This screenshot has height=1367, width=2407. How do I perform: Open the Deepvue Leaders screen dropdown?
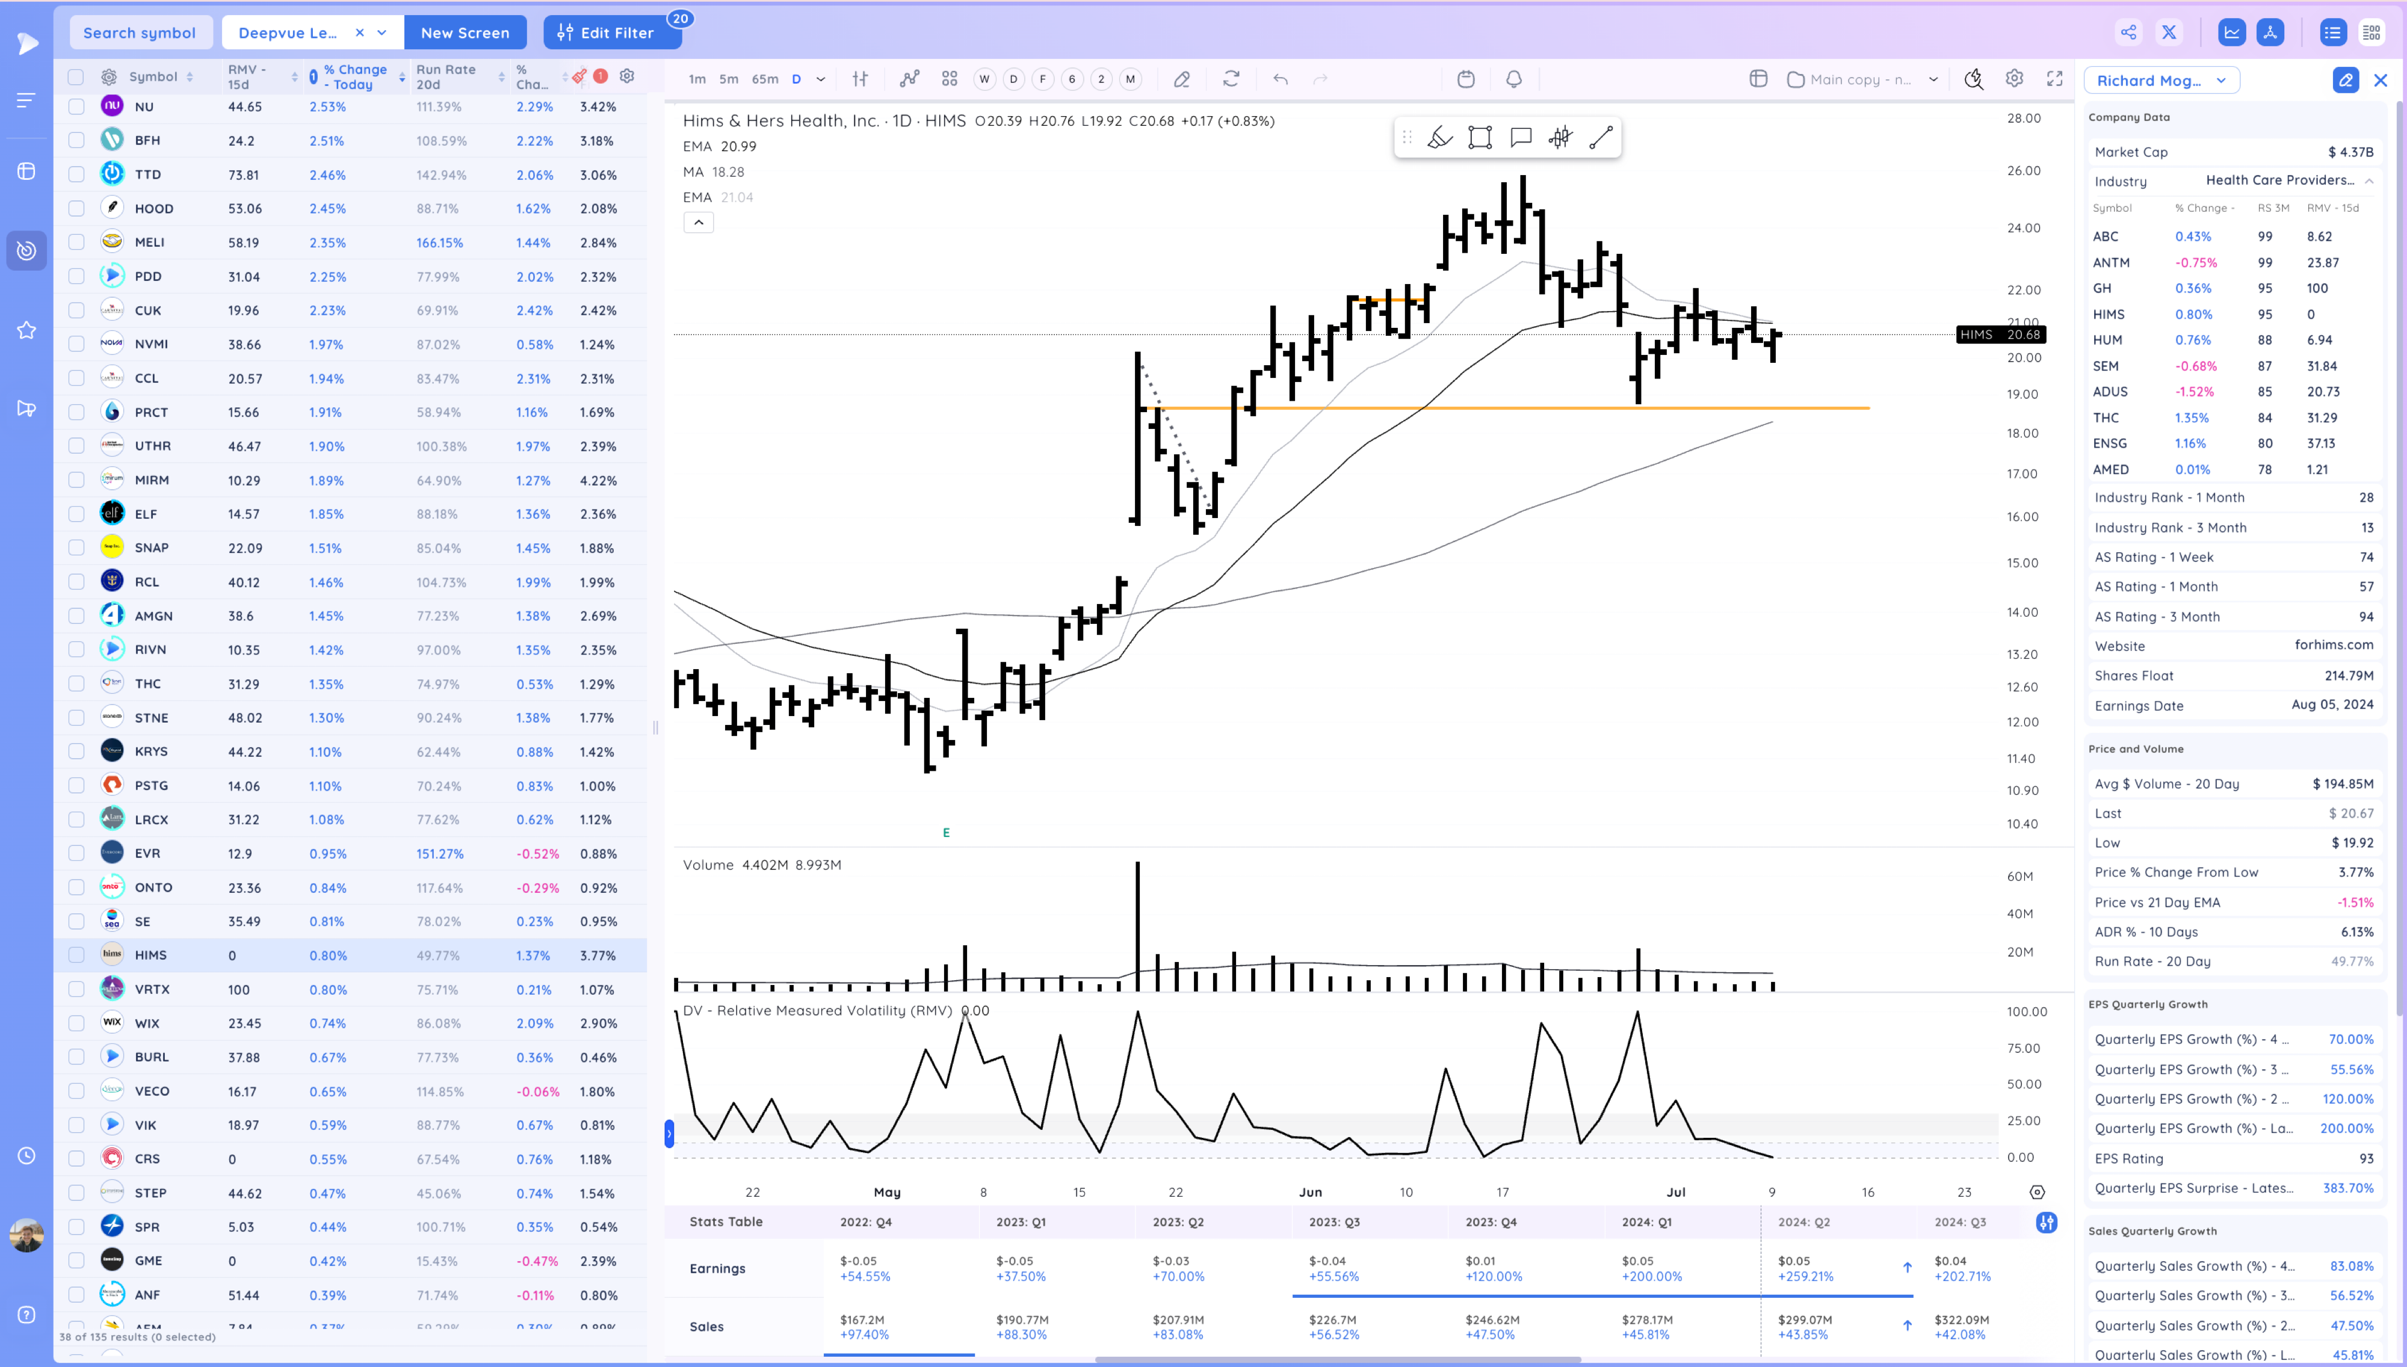[382, 33]
